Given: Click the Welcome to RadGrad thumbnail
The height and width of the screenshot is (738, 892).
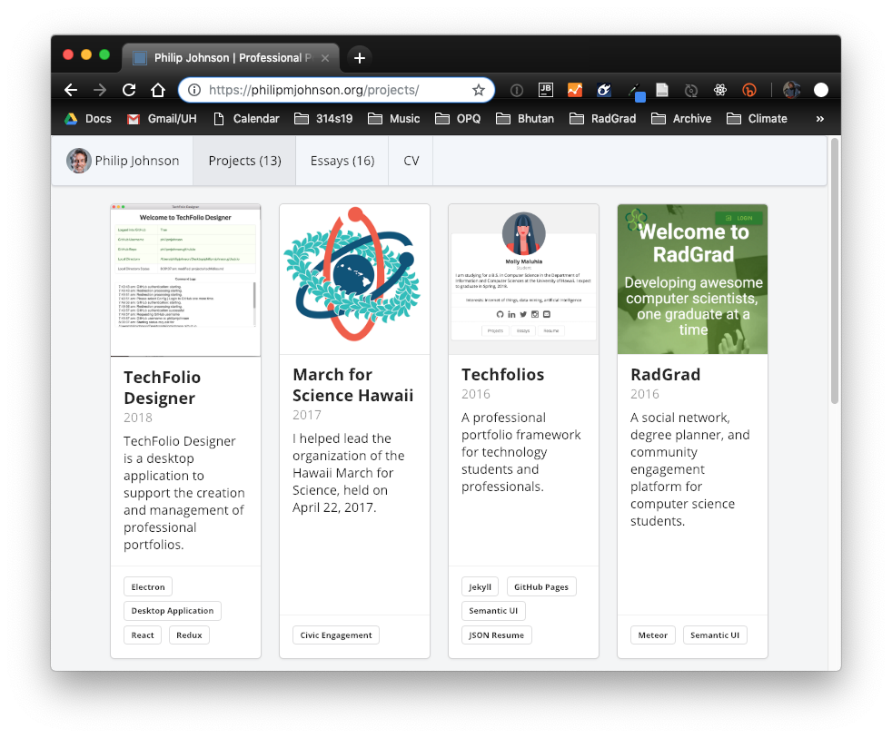Looking at the screenshot, I should point(692,280).
